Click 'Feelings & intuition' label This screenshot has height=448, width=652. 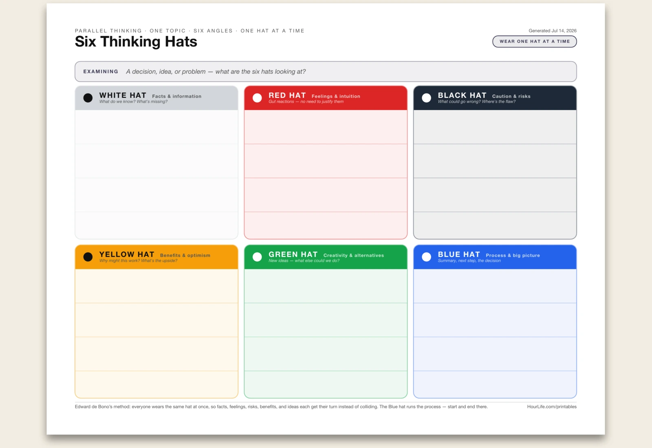tap(336, 97)
